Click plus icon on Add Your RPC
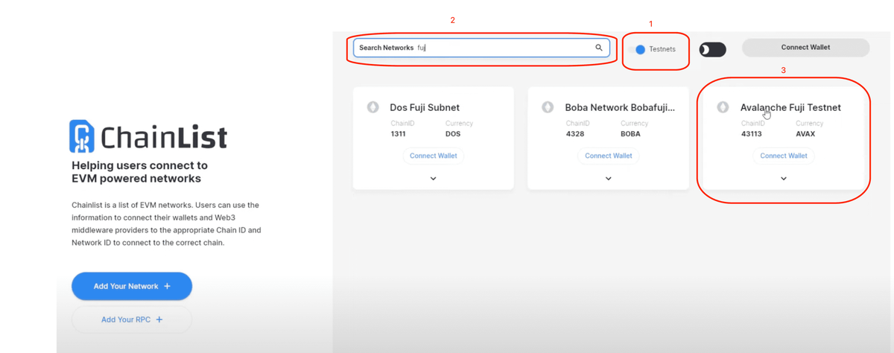The width and height of the screenshot is (894, 353). pyautogui.click(x=159, y=319)
